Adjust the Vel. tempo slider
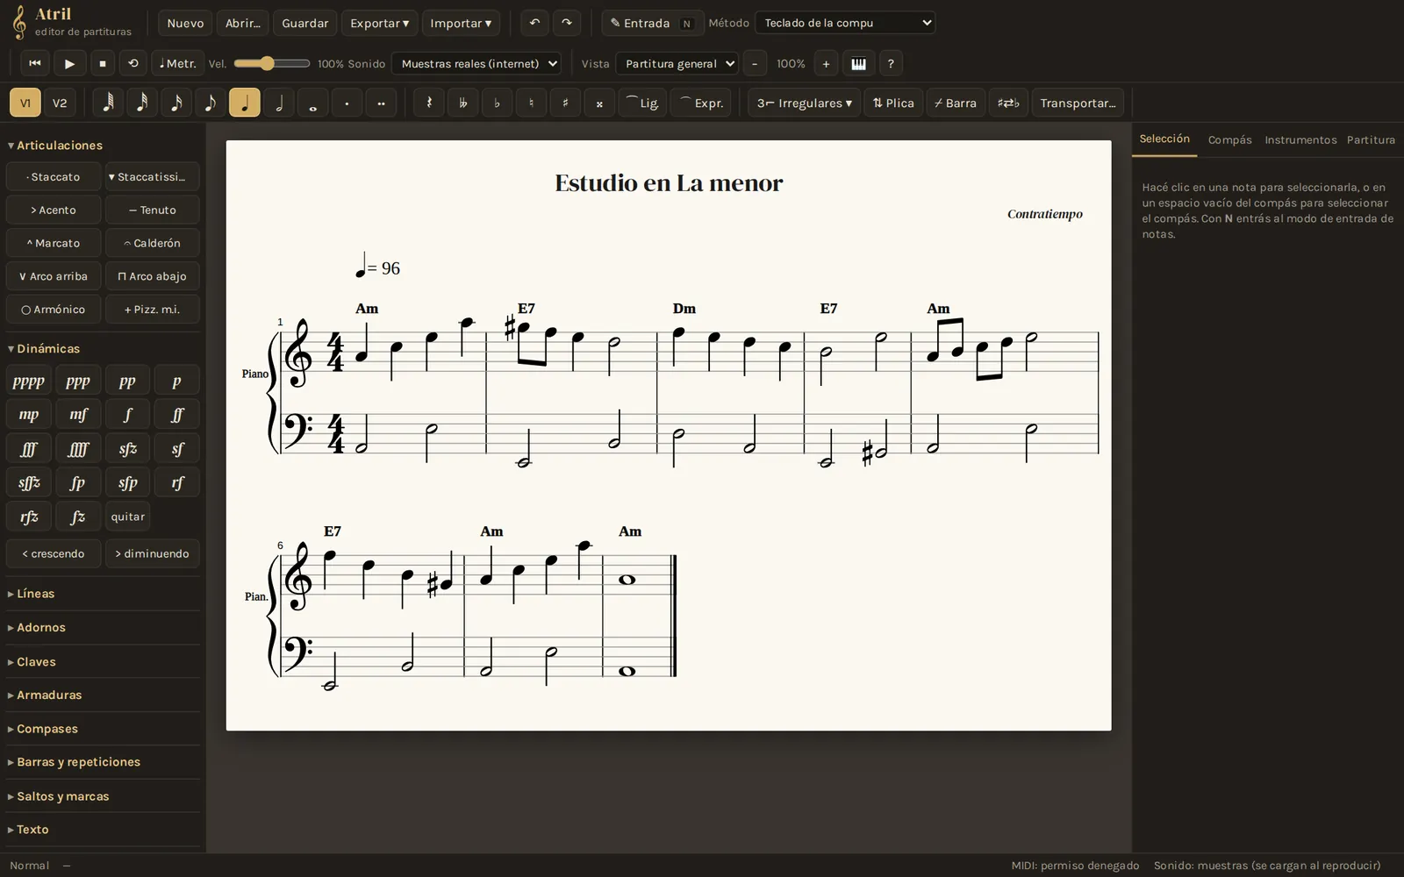 tap(272, 63)
